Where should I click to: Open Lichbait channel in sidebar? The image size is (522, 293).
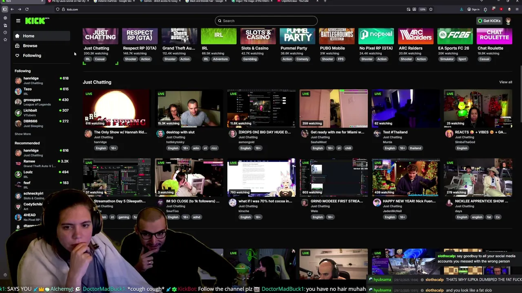(41, 112)
